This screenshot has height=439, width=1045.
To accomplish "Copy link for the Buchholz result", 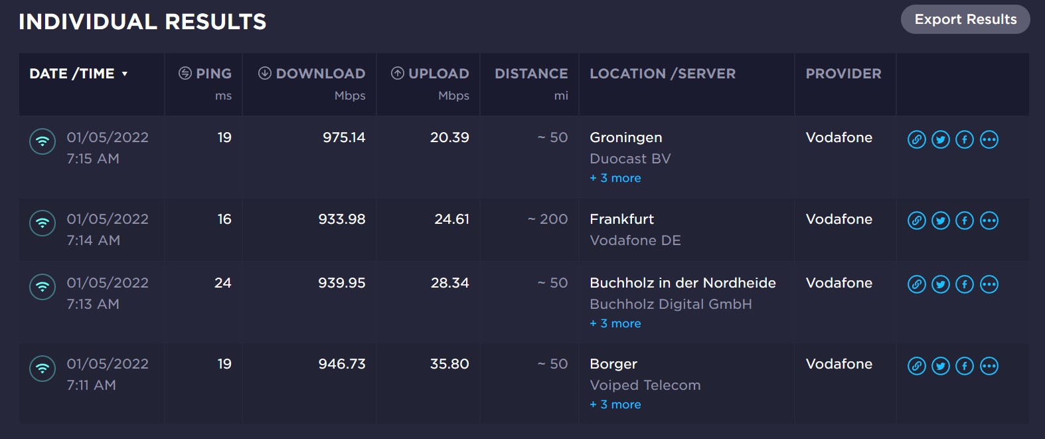I will click(x=917, y=284).
